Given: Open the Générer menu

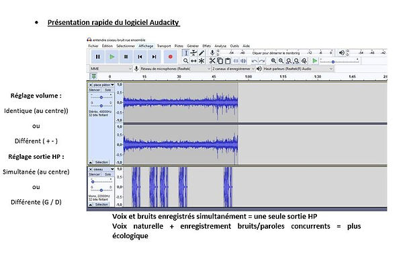Looking at the screenshot, I should pos(193,46).
